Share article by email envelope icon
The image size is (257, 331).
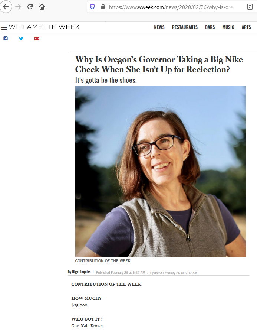(37, 38)
